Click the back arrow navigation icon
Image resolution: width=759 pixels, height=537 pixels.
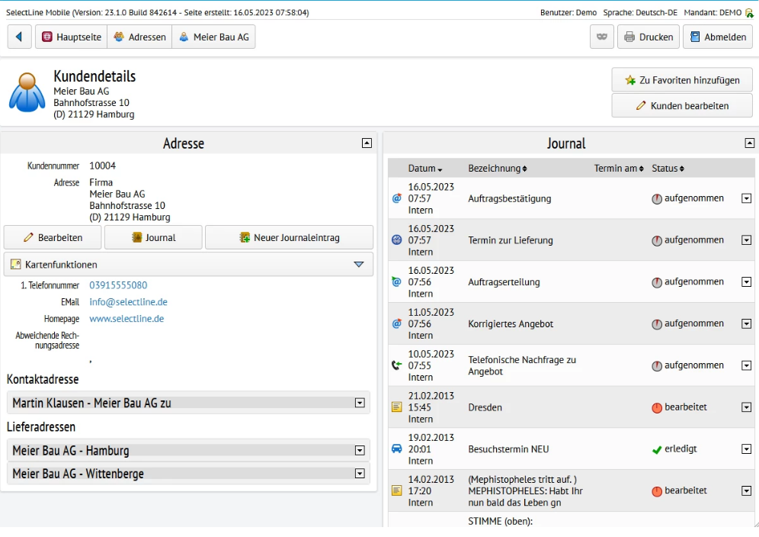click(19, 37)
